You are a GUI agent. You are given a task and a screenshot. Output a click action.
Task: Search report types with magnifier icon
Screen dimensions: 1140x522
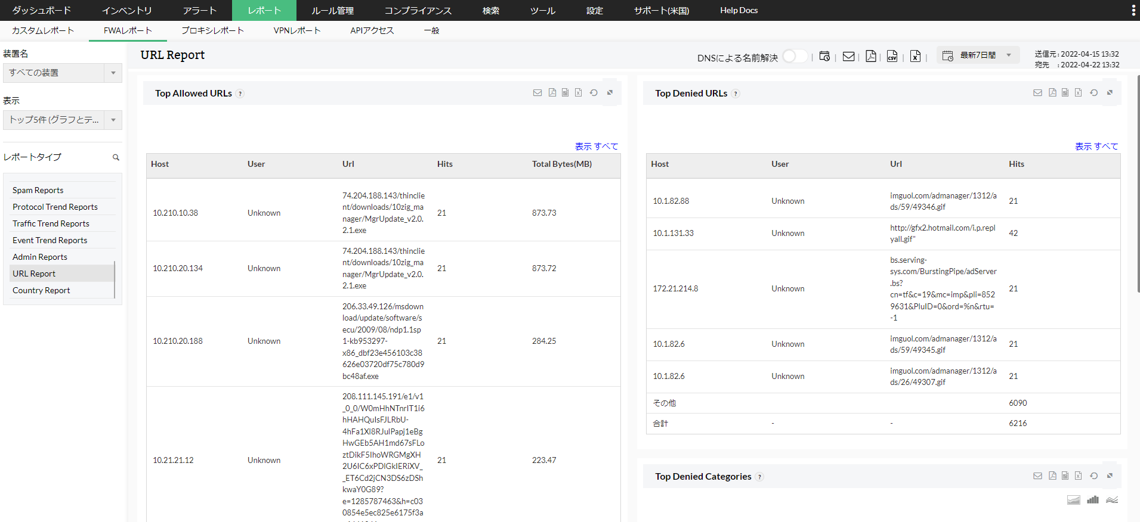[x=116, y=157]
